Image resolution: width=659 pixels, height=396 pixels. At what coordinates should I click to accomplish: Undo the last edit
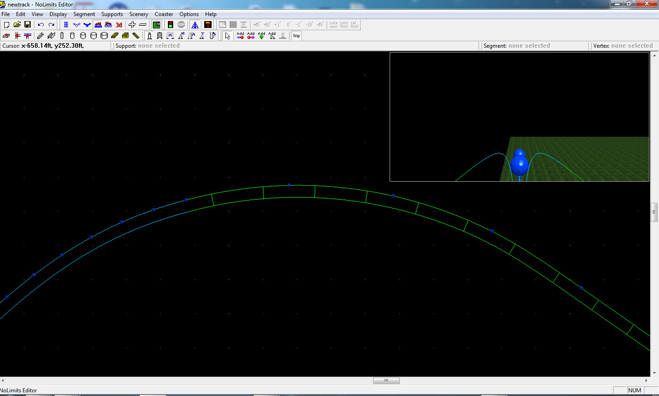41,25
